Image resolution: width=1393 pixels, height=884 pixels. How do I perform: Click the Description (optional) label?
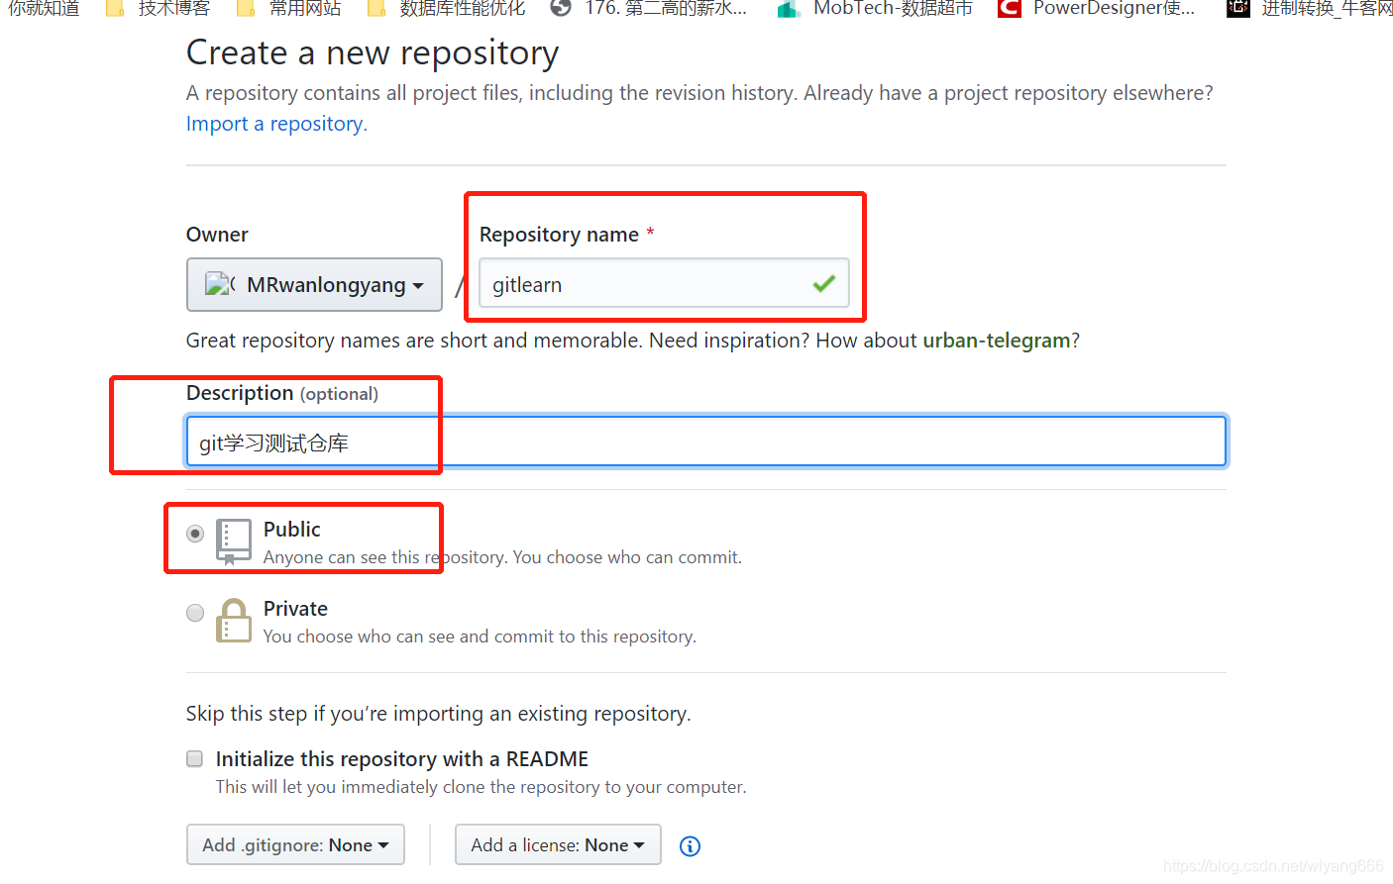click(x=282, y=393)
